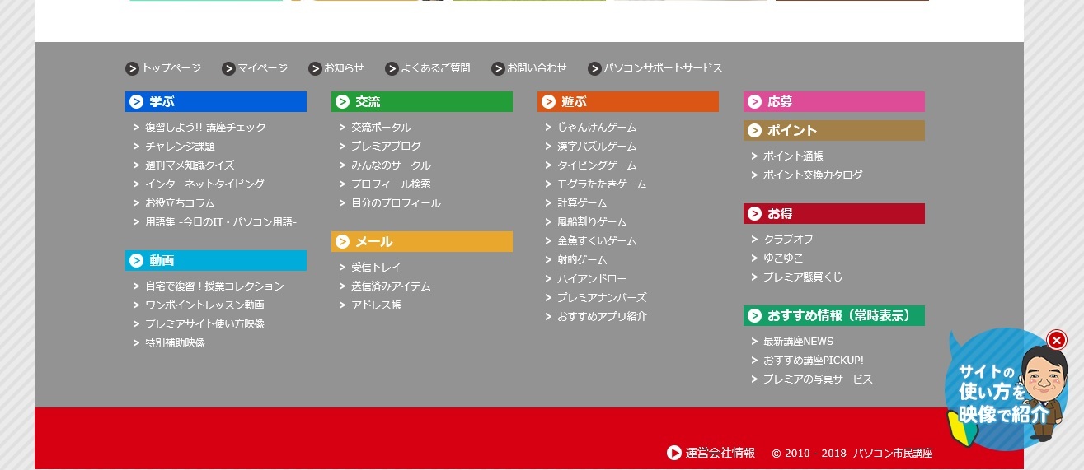Open the 応募 pink section header
Image resolution: width=1084 pixels, height=470 pixels.
point(834,102)
